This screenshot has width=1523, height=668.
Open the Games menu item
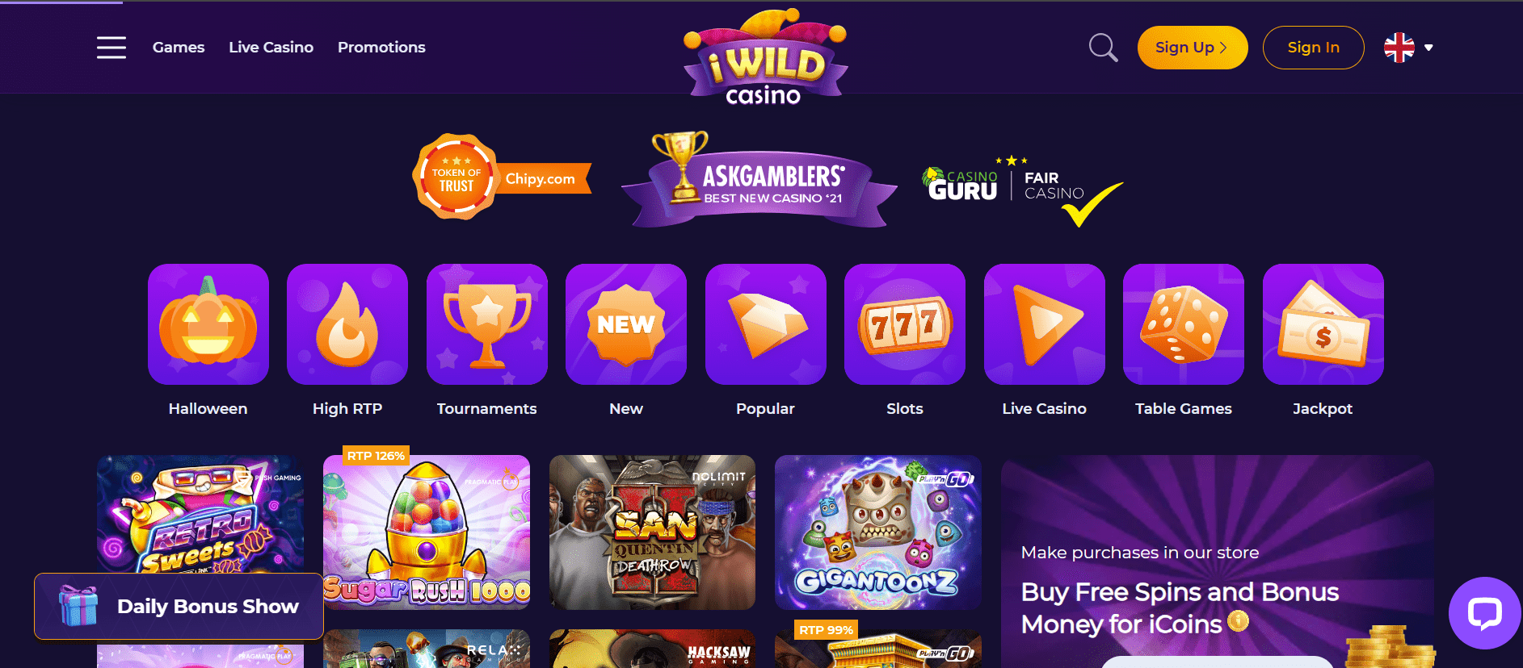[x=179, y=48]
